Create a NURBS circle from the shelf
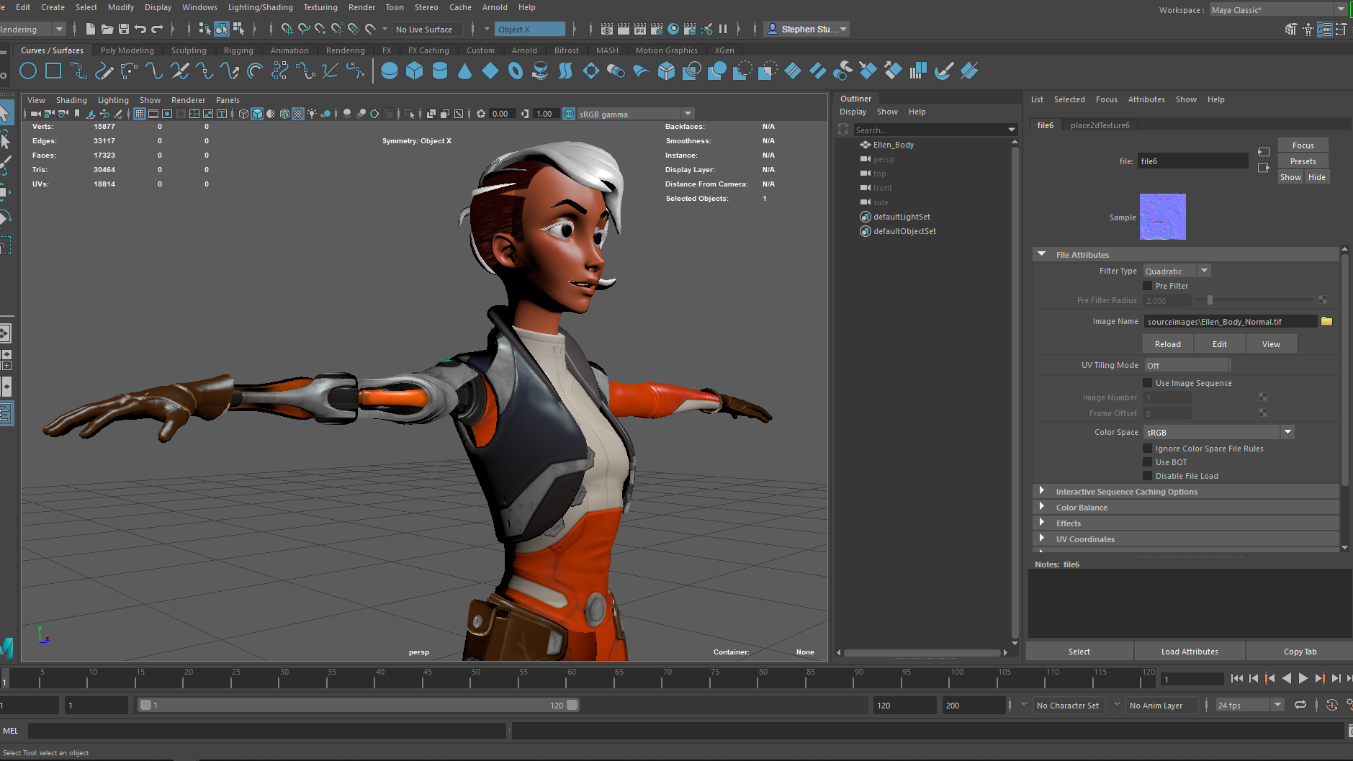The width and height of the screenshot is (1353, 761). (28, 71)
